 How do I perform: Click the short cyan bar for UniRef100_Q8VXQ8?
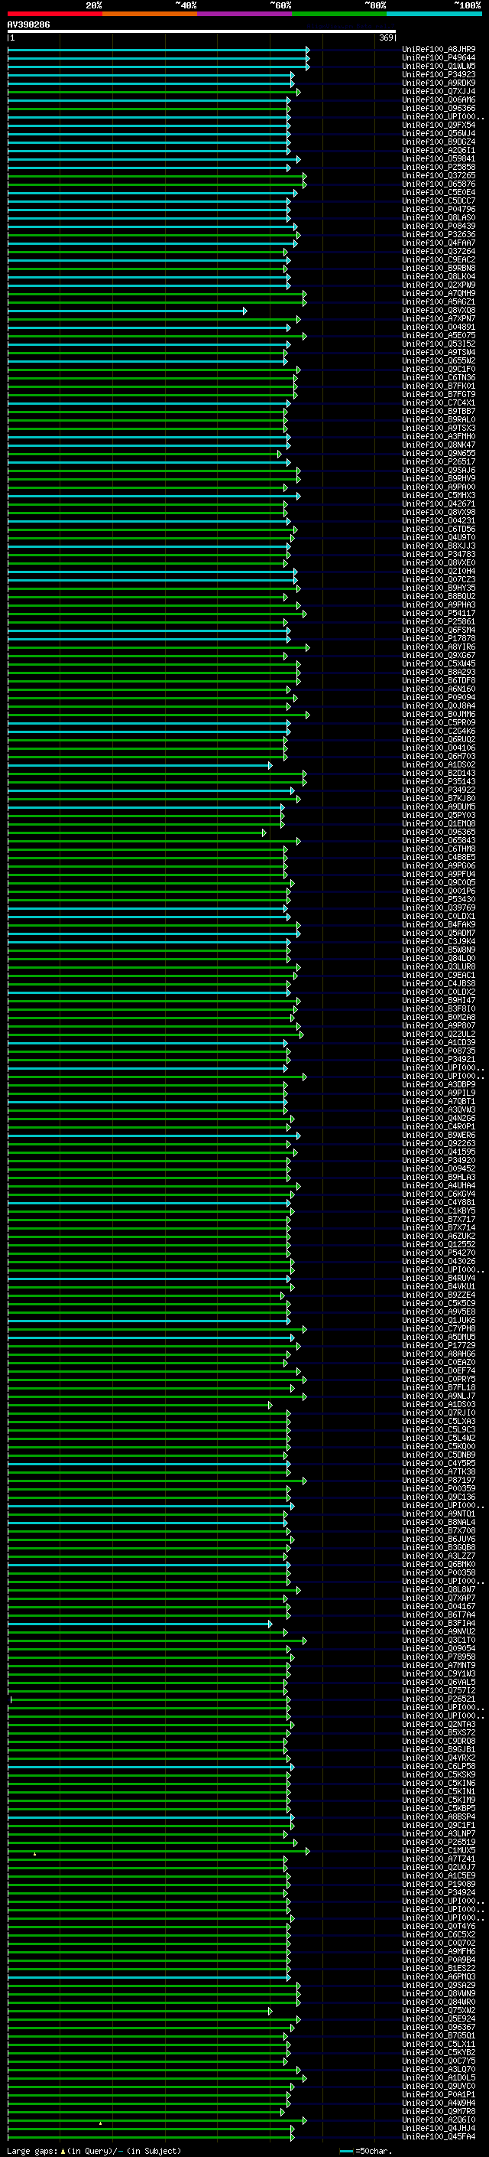[127, 311]
